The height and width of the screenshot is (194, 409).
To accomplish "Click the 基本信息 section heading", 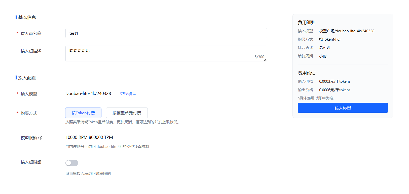I will [27, 17].
